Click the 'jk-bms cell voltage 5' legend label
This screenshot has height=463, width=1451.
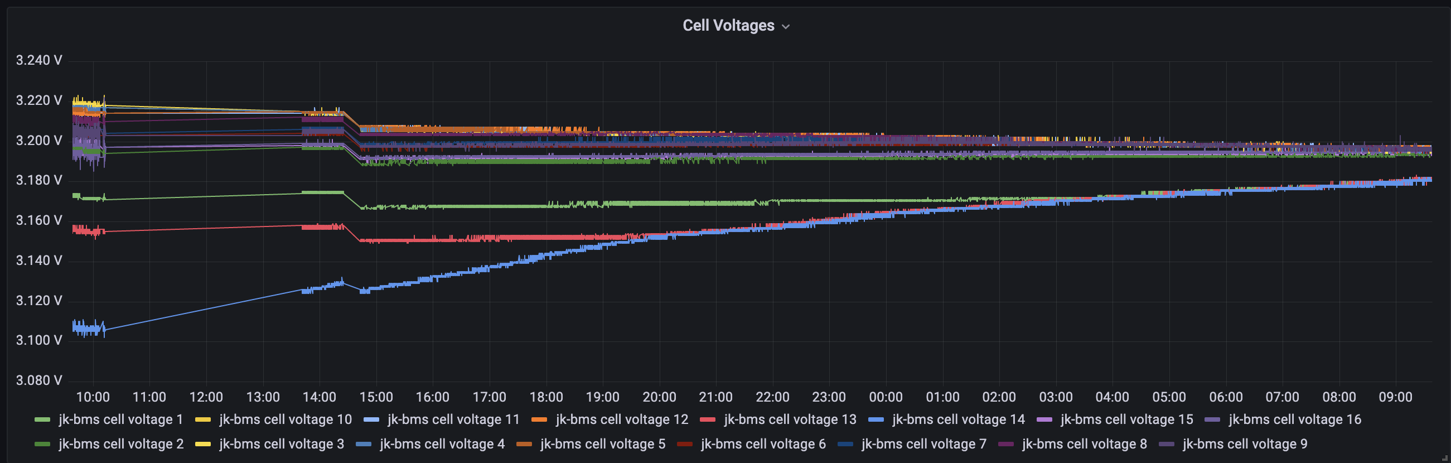pos(603,445)
